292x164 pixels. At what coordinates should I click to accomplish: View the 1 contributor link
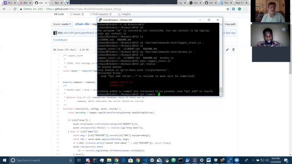click(x=60, y=40)
